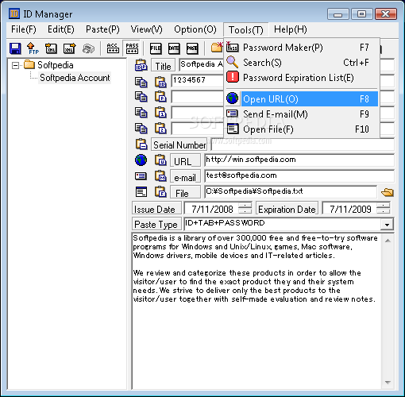Screen dimensions: 405x397
Task: Open the Paste Type dropdown arrow
Action: (387, 225)
